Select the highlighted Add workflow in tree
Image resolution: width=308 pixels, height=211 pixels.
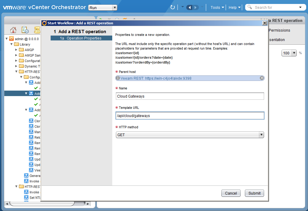34,93
